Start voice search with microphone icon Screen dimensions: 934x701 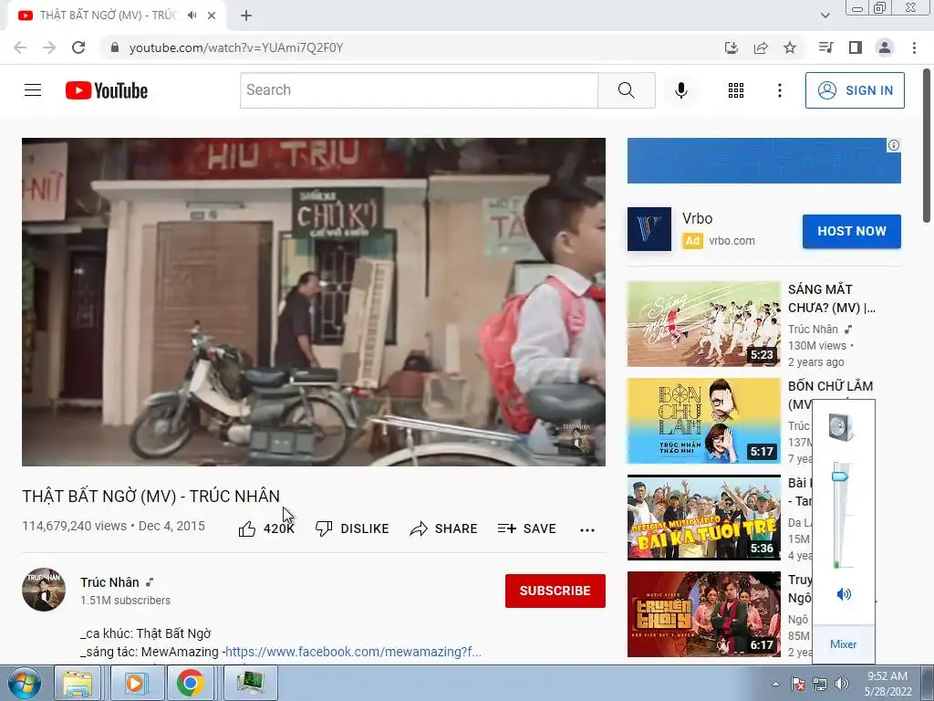[680, 90]
